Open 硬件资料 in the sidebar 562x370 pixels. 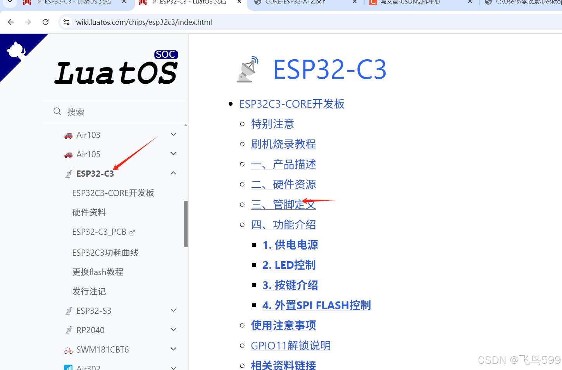tap(89, 212)
